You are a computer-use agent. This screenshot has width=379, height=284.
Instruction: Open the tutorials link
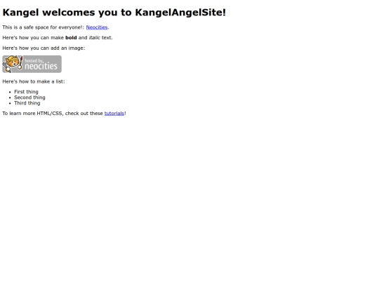114,114
